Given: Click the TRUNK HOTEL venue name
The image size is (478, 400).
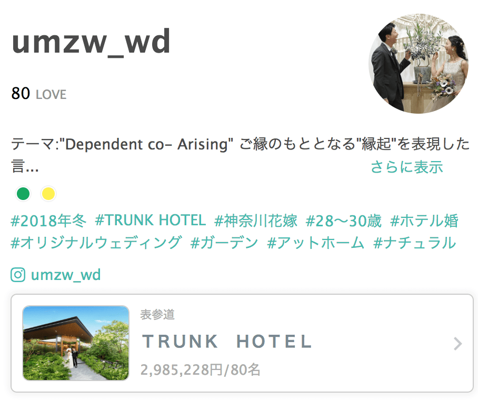Looking at the screenshot, I should tap(227, 342).
